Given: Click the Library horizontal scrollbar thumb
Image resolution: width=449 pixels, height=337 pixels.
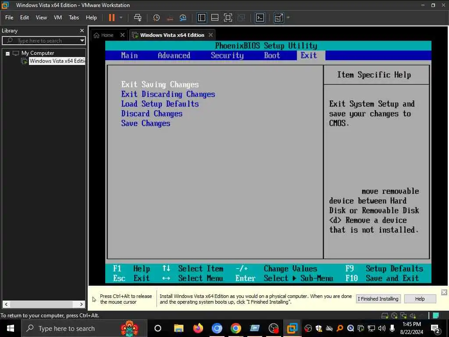Looking at the screenshot, I should pos(41,305).
